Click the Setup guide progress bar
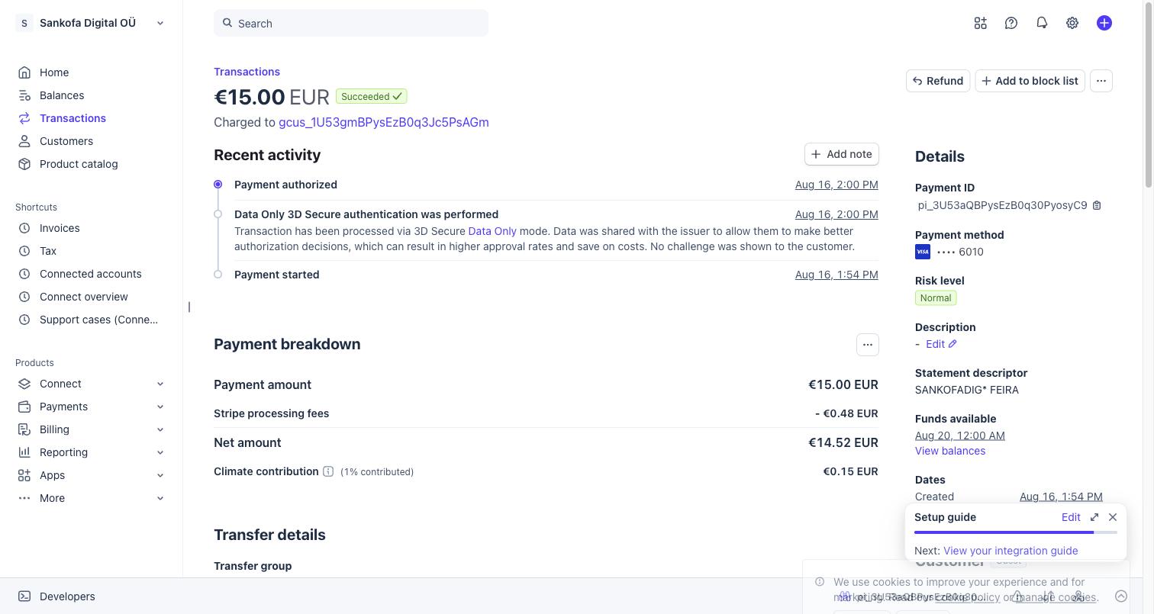This screenshot has width=1154, height=614. click(x=1016, y=532)
